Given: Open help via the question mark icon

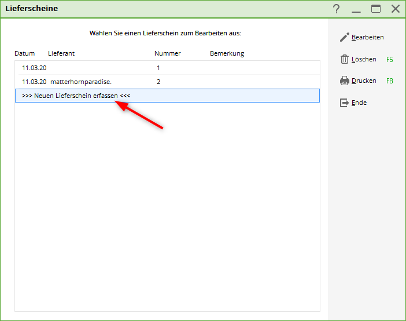Looking at the screenshot, I should coord(336,9).
